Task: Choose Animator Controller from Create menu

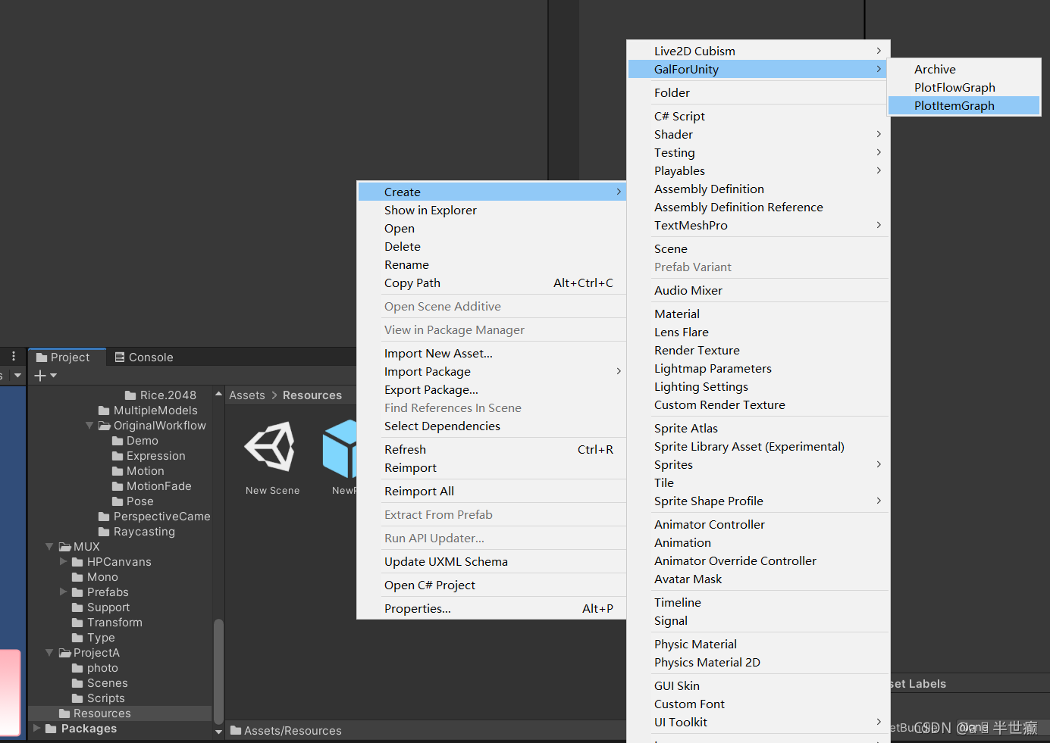Action: click(758, 524)
